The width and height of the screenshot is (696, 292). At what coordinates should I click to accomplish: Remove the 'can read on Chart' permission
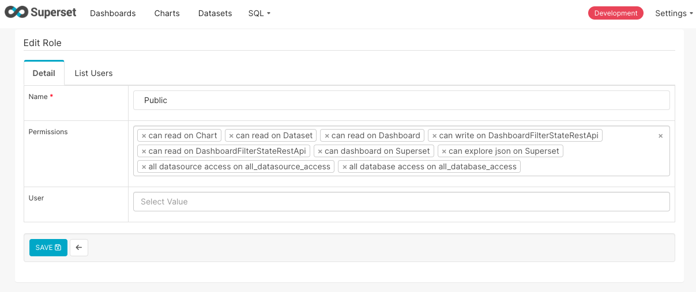(x=144, y=136)
